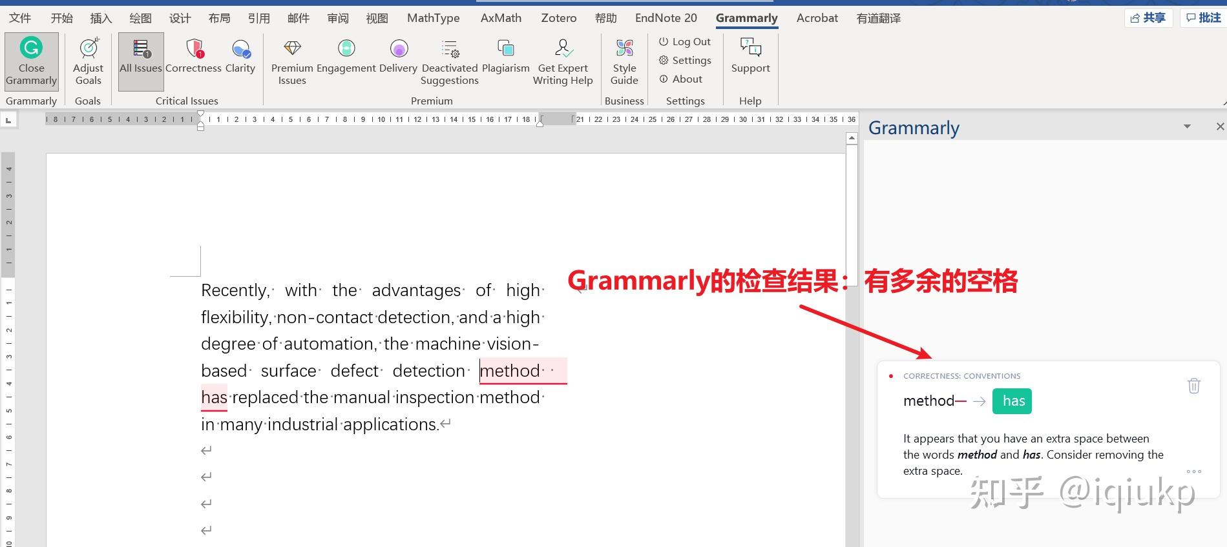Select the Grammarly ribbon tab

[x=746, y=18]
